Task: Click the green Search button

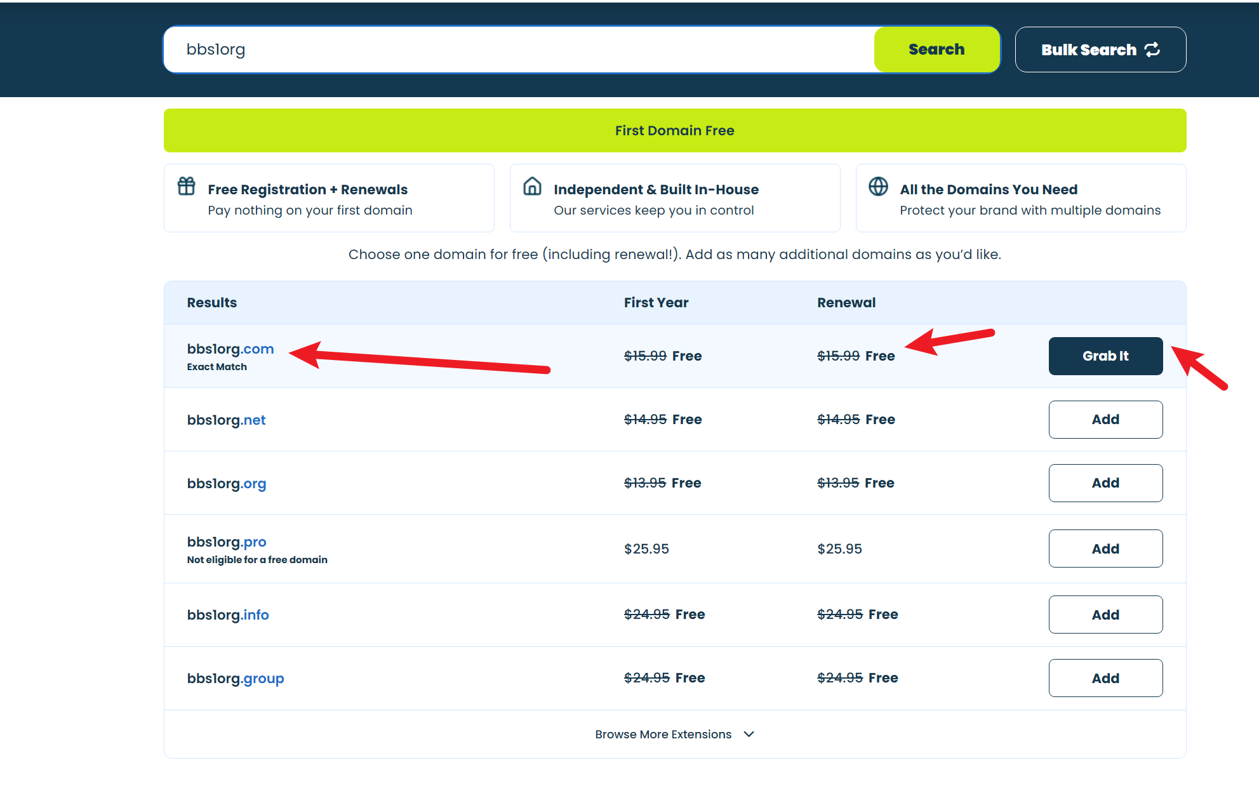Action: 936,50
